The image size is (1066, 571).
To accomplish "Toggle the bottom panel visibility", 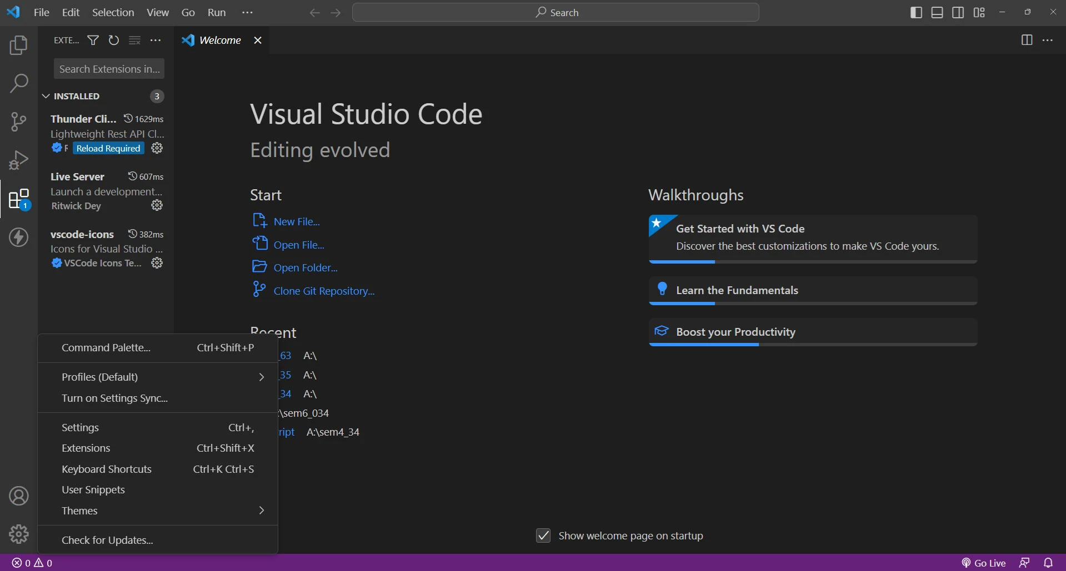I will 937,12.
